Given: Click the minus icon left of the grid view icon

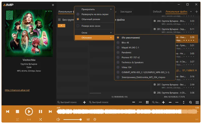Looking at the screenshot, I should [134, 102].
